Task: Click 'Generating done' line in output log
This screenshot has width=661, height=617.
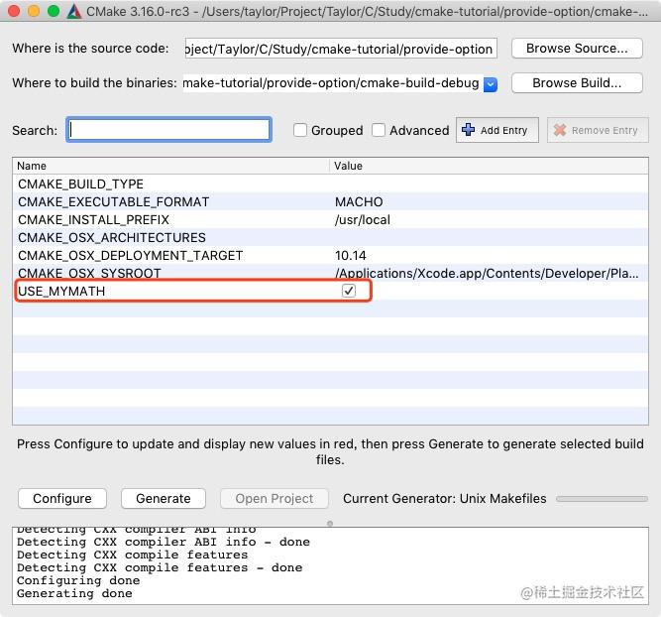Action: (x=74, y=593)
